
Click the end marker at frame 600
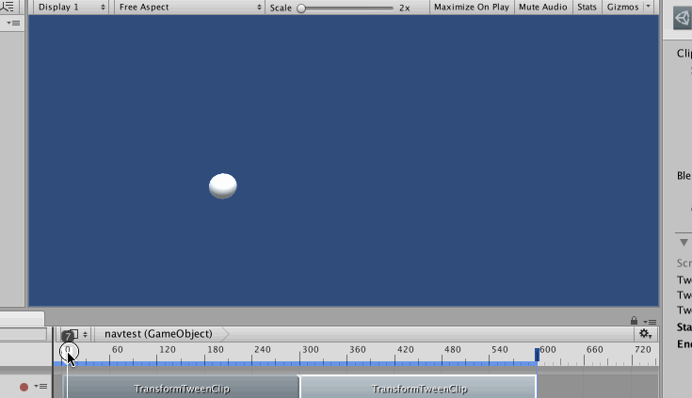537,355
